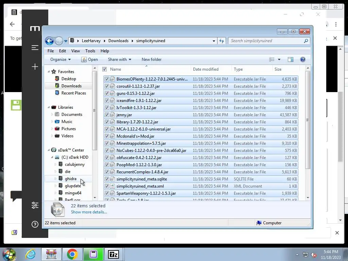Open sliders settings icon in dark sidebar
Screen dimensions: 348x261
point(35,205)
